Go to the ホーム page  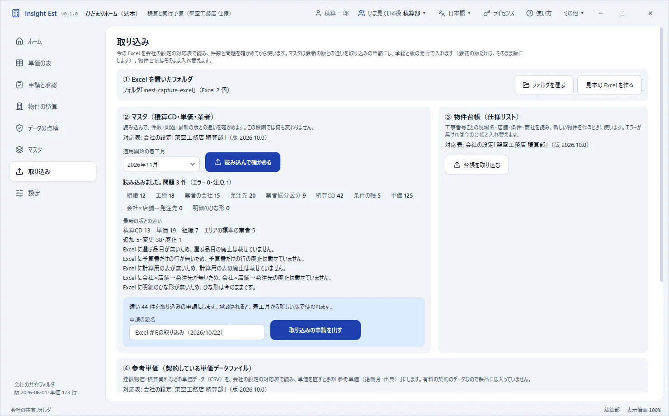click(53, 41)
